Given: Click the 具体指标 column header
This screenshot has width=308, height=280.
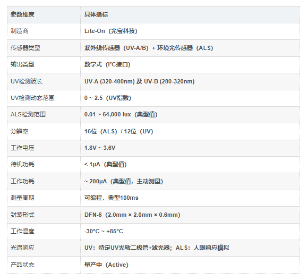Looking at the screenshot, I should point(96,14).
